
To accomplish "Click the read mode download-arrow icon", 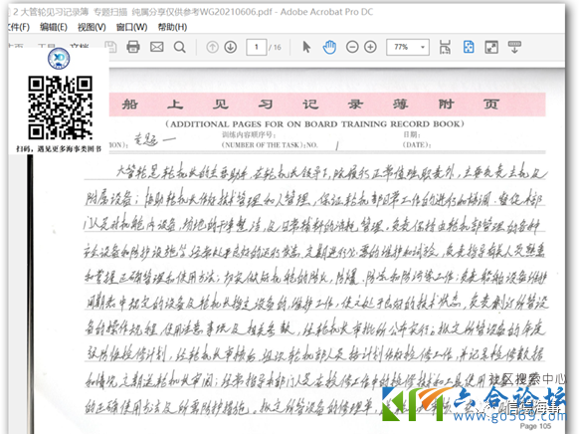I will [514, 47].
